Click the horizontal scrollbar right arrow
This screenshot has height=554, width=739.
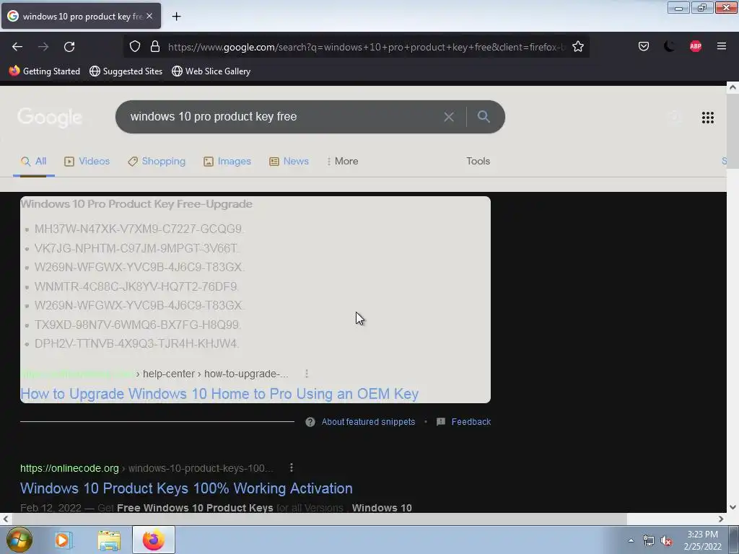[x=721, y=519]
